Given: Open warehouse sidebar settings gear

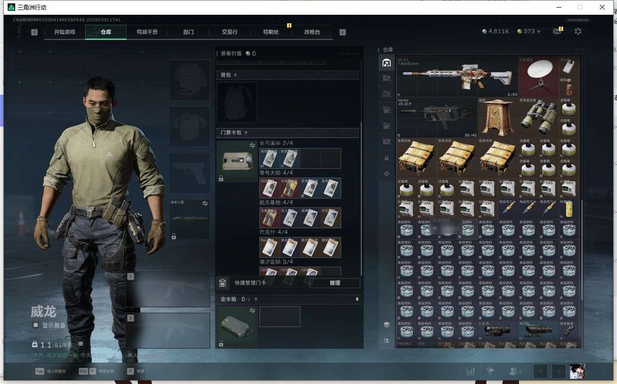Looking at the screenshot, I should [387, 174].
